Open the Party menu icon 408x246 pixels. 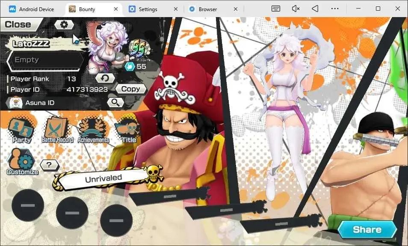pyautogui.click(x=21, y=130)
